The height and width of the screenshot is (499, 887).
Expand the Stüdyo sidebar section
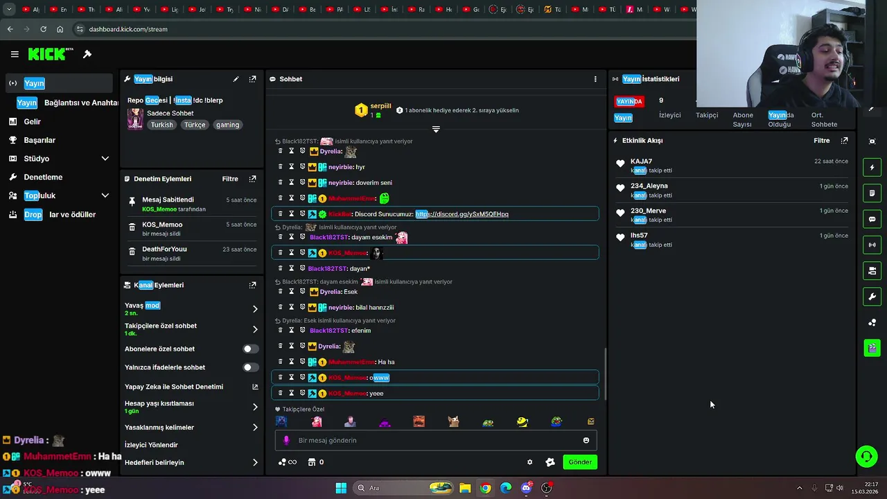coord(105,159)
